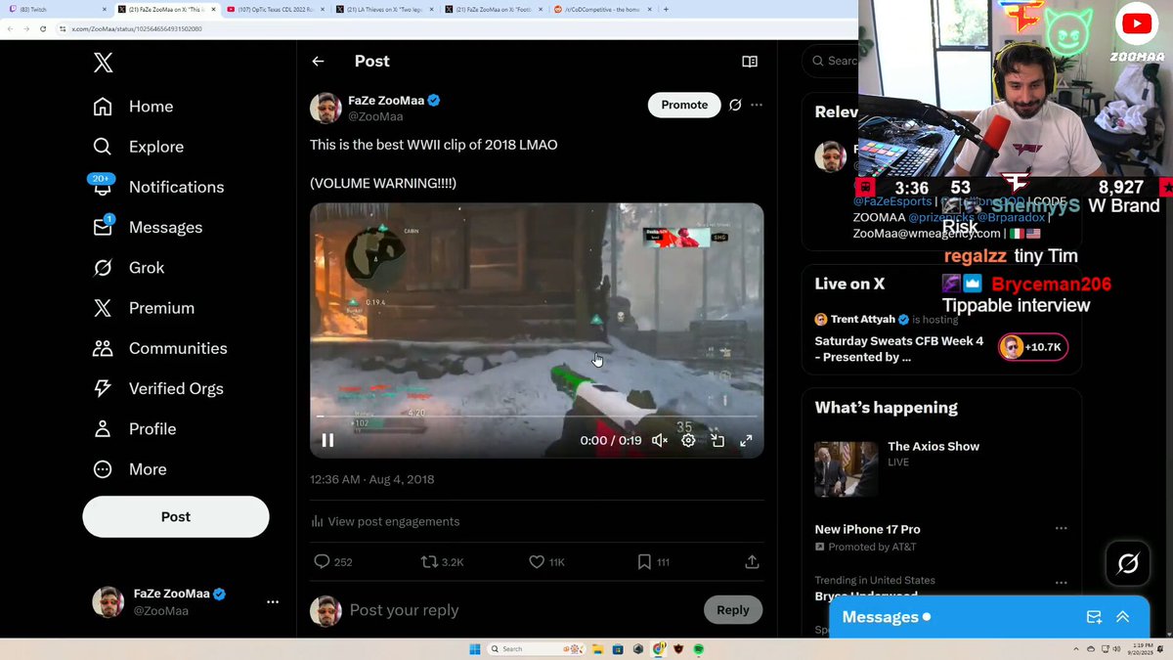1173x660 pixels.
Task: Open Communities in the sidebar
Action: click(x=159, y=348)
